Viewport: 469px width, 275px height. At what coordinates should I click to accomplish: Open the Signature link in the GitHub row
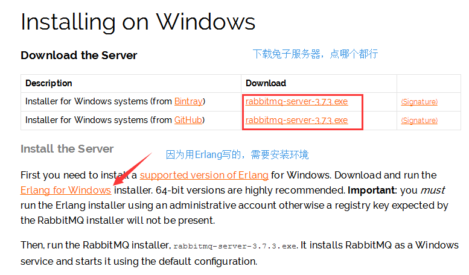tap(420, 120)
